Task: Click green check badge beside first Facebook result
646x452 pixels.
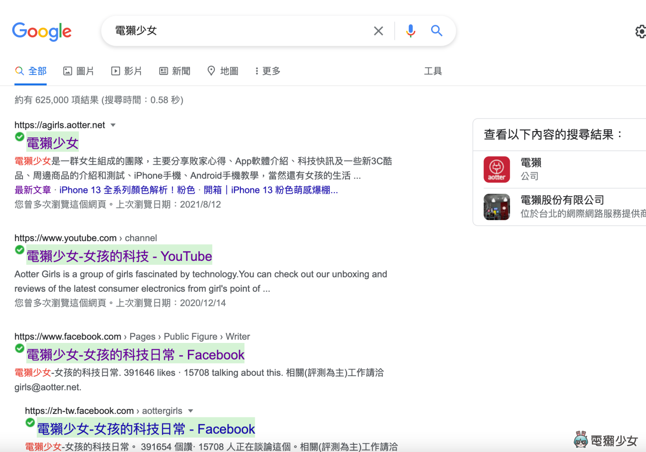Action: click(19, 348)
